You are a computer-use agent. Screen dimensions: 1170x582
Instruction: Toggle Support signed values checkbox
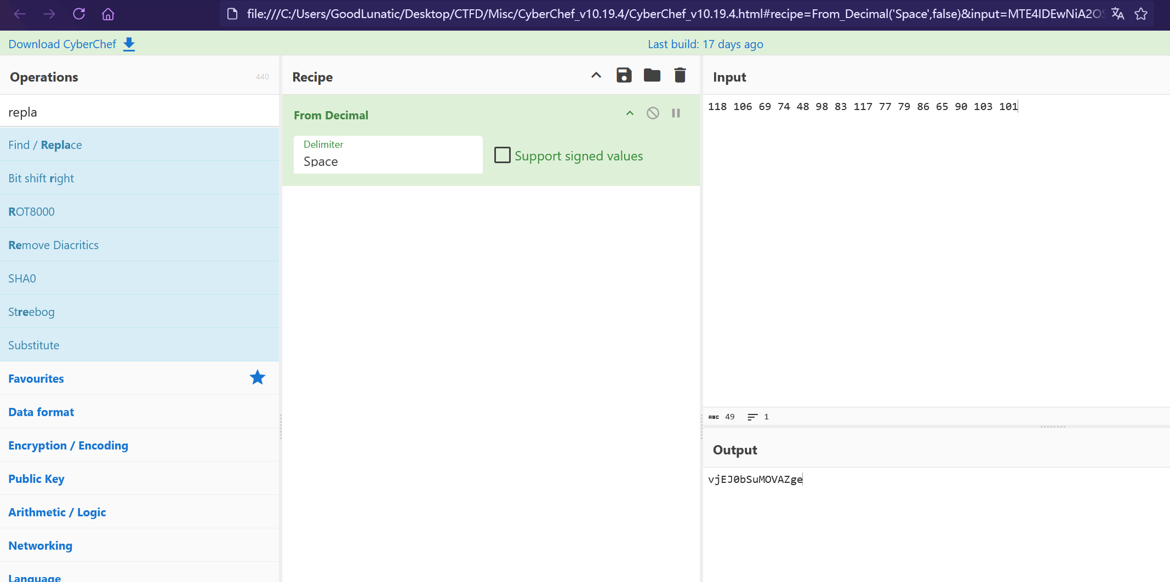[503, 155]
